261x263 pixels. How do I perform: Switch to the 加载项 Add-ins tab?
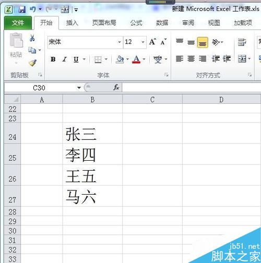click(243, 23)
